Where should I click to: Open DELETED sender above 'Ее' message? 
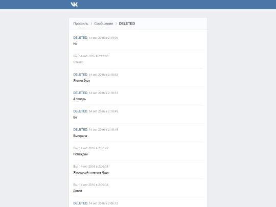80,111
